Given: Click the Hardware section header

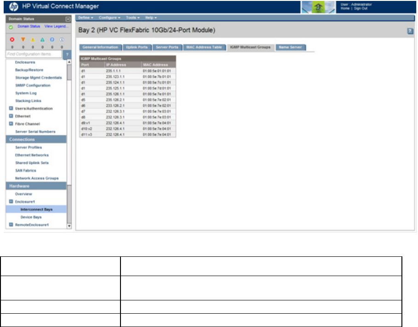Looking at the screenshot, I should tap(36, 186).
